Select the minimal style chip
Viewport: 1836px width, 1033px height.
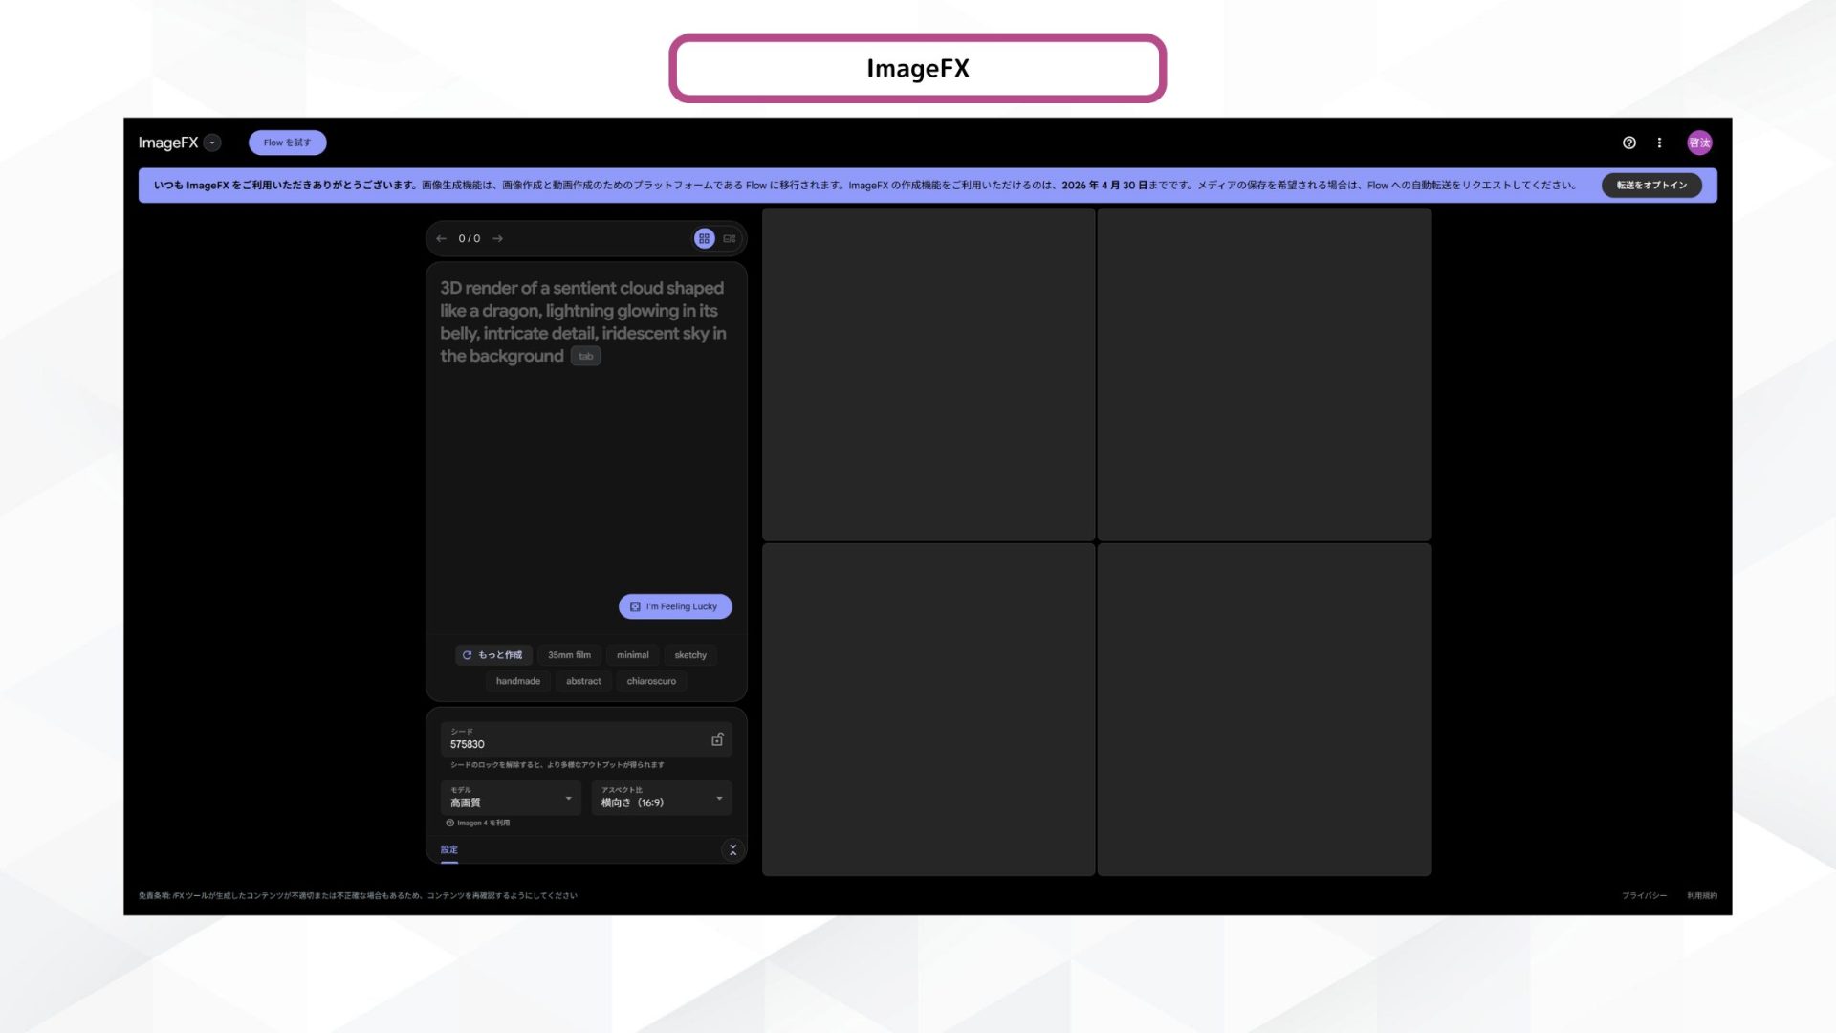tap(632, 655)
